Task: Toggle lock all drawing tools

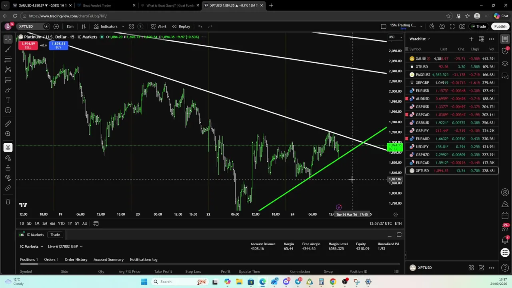Action: pos(8,168)
